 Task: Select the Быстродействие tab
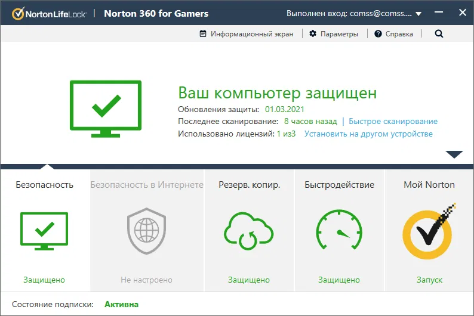pyautogui.click(x=339, y=185)
